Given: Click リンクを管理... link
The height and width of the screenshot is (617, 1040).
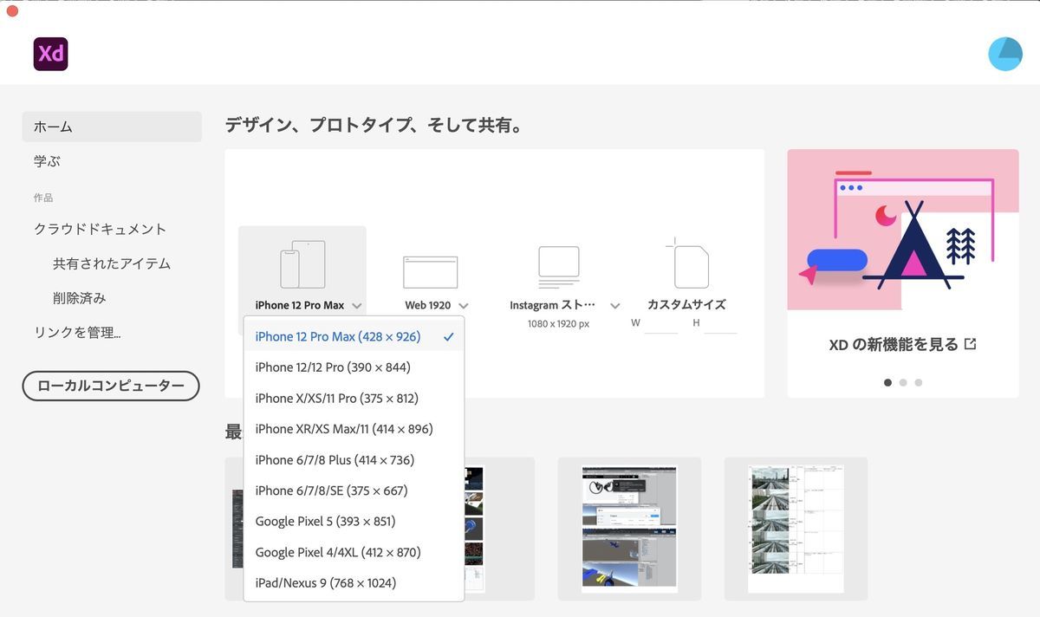Looking at the screenshot, I should (x=77, y=333).
